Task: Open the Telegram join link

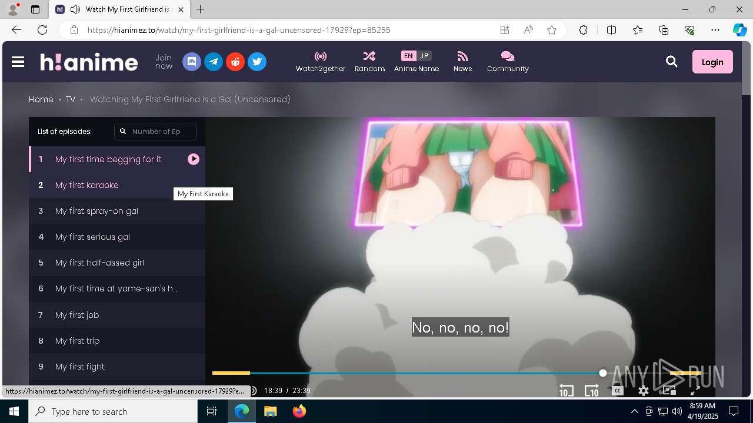Action: [214, 62]
